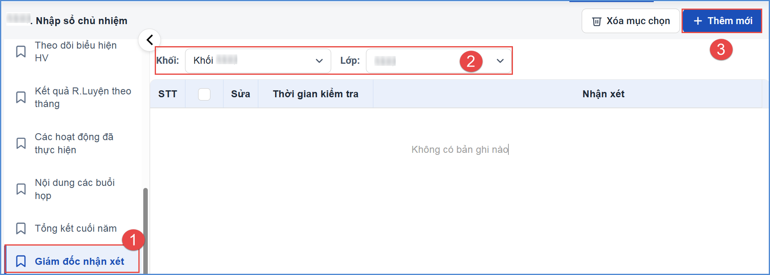The image size is (770, 275).
Task: Click the bookmark icon beside Giám đốc nhận xét
Action: pyautogui.click(x=21, y=261)
